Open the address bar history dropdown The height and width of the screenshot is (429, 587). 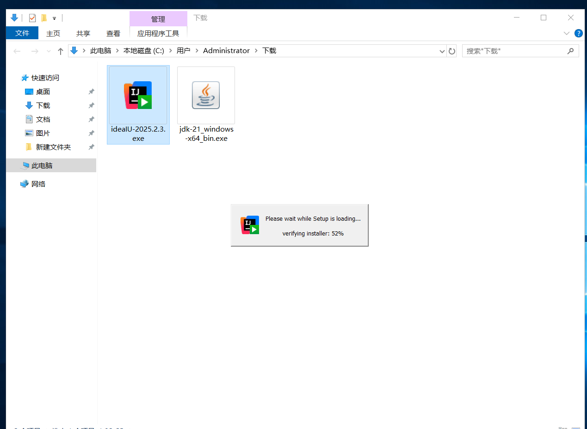(x=442, y=51)
